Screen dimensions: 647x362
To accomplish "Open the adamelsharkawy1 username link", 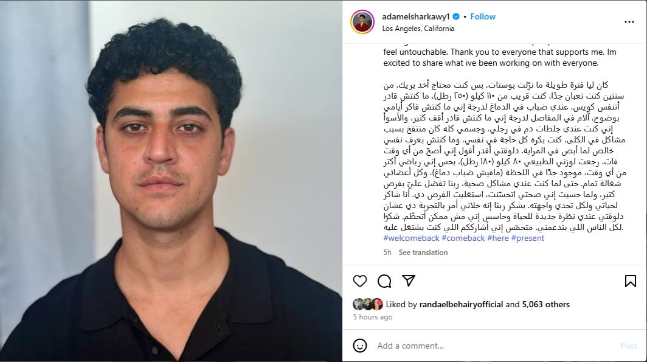I will (416, 16).
